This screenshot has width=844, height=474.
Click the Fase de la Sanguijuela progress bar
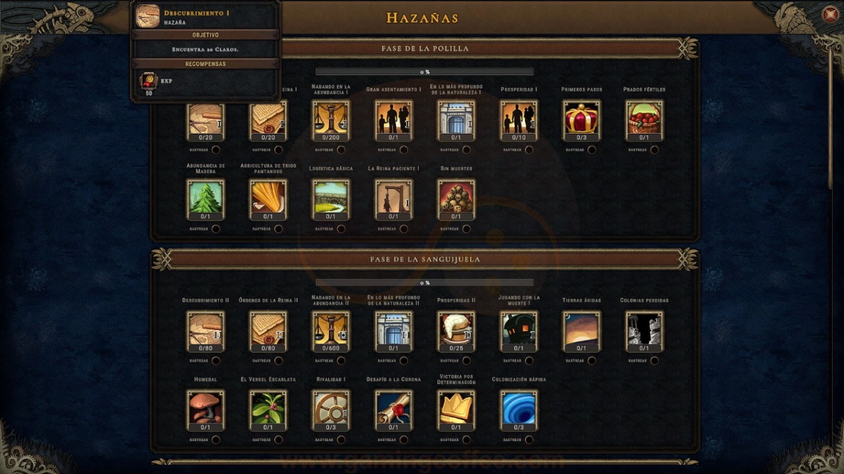(x=425, y=282)
